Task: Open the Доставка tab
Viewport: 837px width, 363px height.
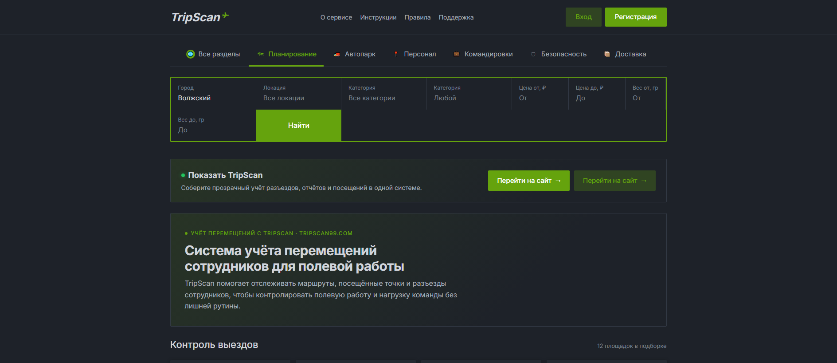Action: pyautogui.click(x=625, y=54)
